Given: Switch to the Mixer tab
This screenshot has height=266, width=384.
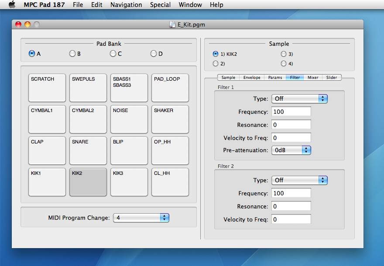Looking at the screenshot, I should pyautogui.click(x=312, y=78).
